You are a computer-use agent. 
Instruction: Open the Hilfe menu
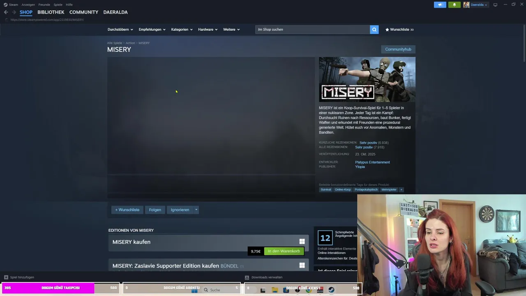(x=69, y=5)
